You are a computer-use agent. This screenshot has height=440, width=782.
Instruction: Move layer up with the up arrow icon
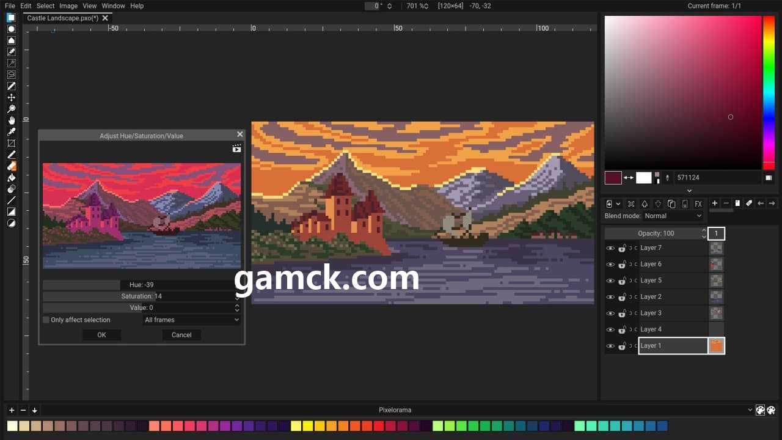[644, 204]
